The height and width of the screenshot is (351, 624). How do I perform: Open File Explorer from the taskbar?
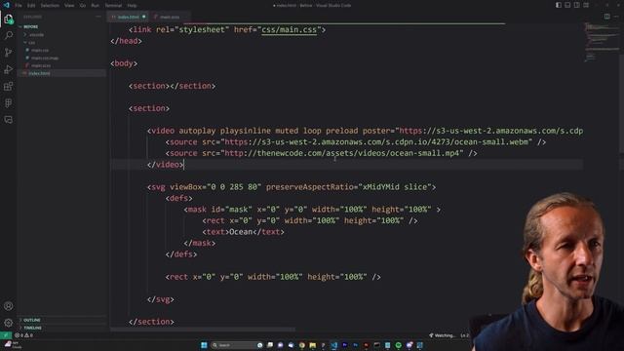[x=312, y=345]
